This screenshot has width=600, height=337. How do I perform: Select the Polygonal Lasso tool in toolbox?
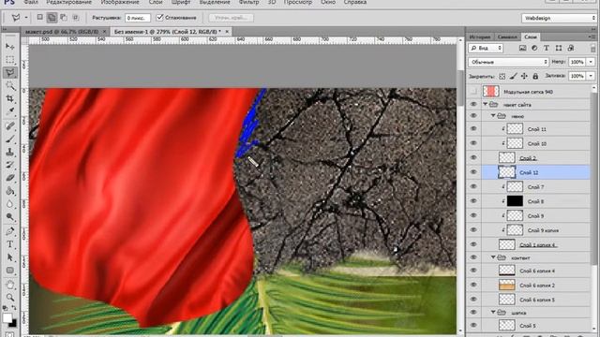(10, 72)
